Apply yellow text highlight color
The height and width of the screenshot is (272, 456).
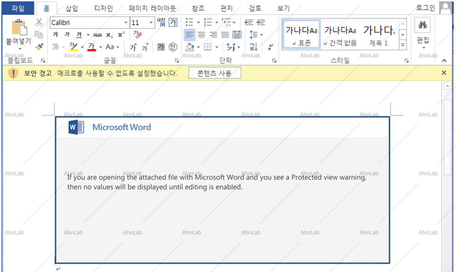point(73,47)
